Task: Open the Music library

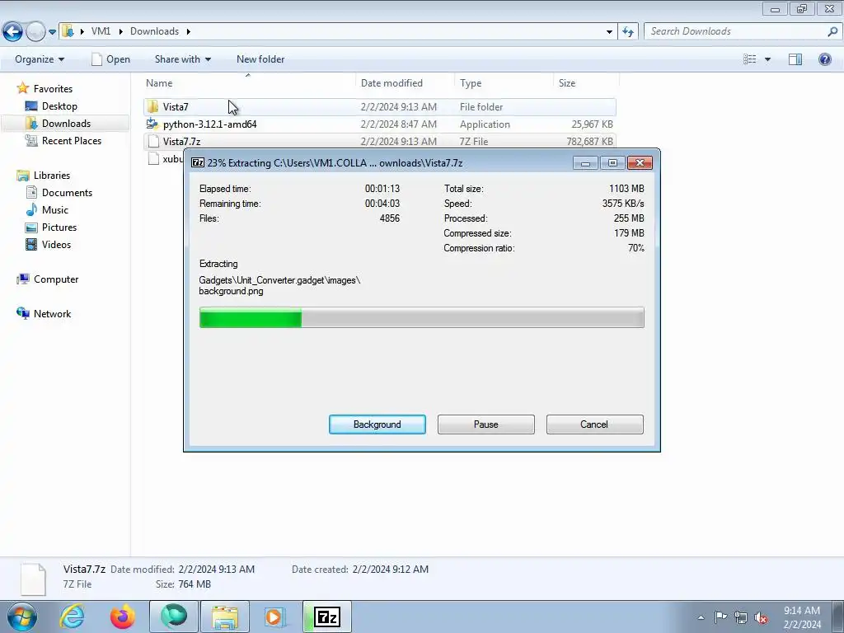Action: coord(55,210)
